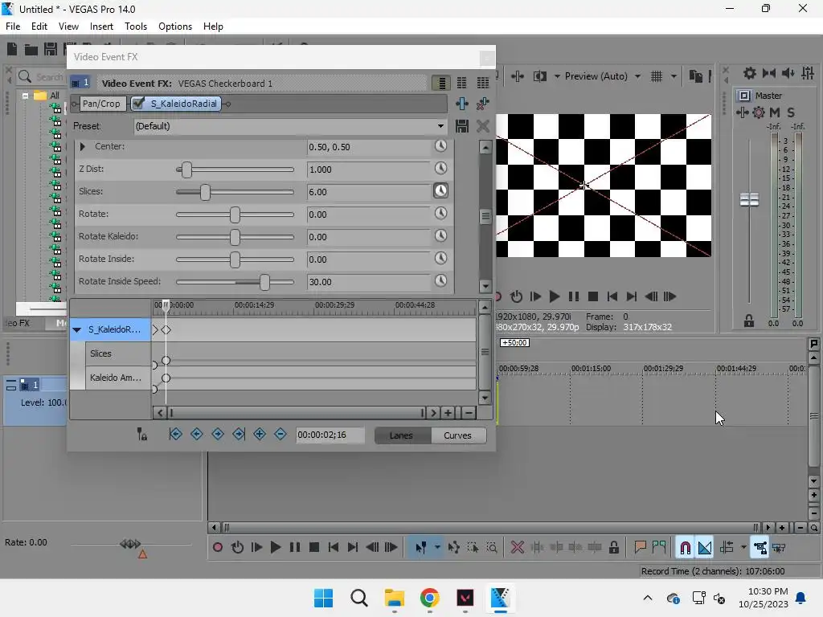Switch keyframe view to Lanes

point(402,435)
